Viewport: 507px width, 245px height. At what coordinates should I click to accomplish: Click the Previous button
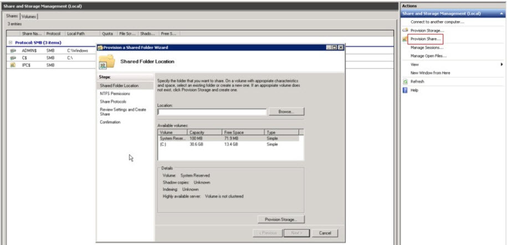268,233
